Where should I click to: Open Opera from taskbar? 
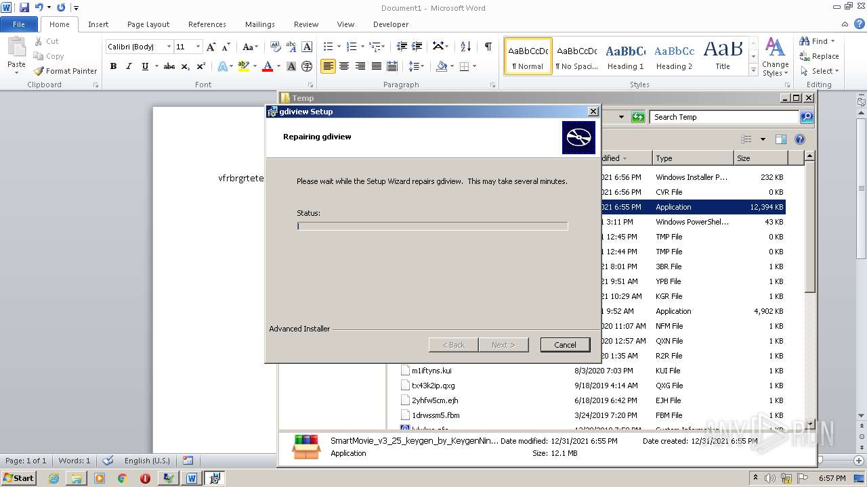145,478
